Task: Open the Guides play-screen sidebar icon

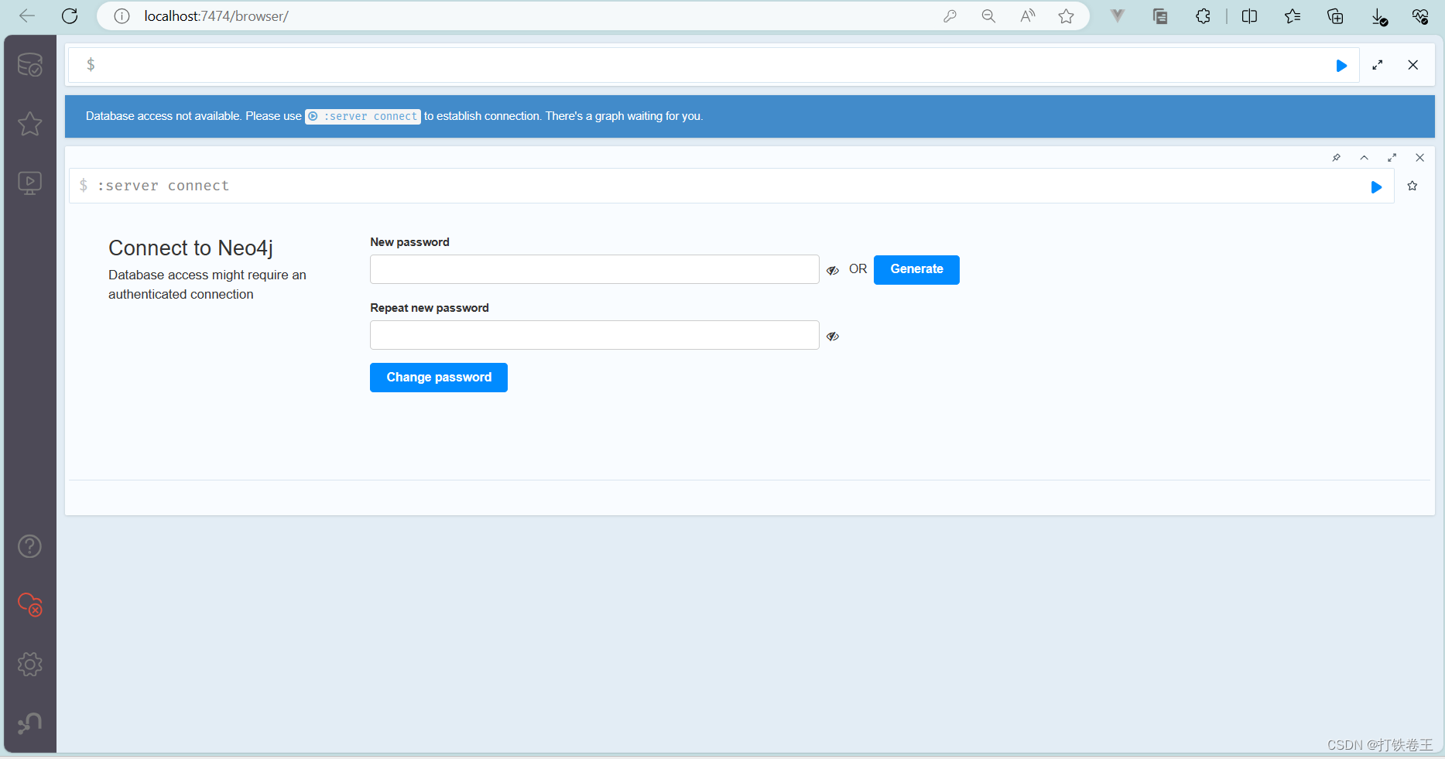Action: click(x=30, y=183)
